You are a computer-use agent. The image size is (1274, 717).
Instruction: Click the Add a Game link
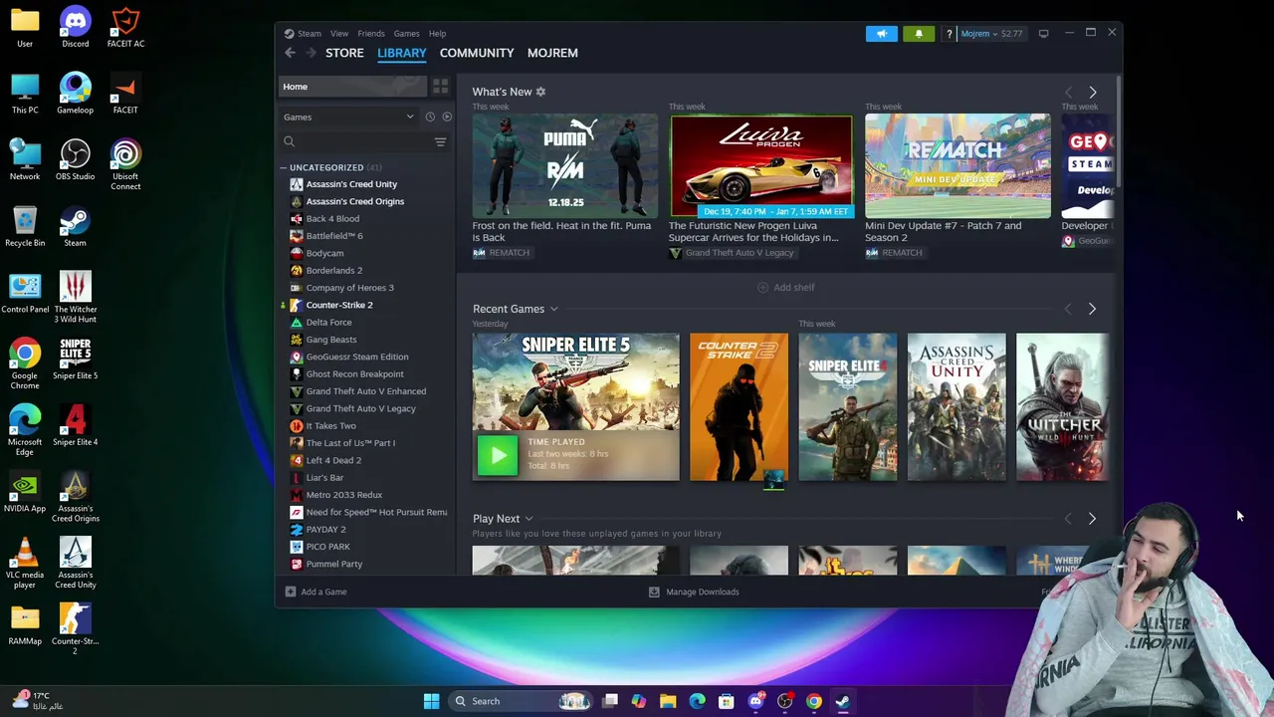[x=323, y=592]
